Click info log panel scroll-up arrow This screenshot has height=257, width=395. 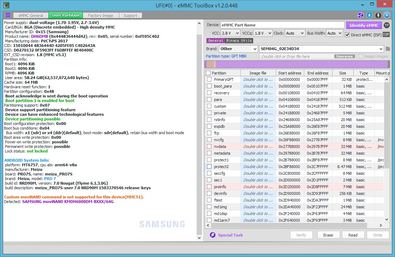point(199,23)
